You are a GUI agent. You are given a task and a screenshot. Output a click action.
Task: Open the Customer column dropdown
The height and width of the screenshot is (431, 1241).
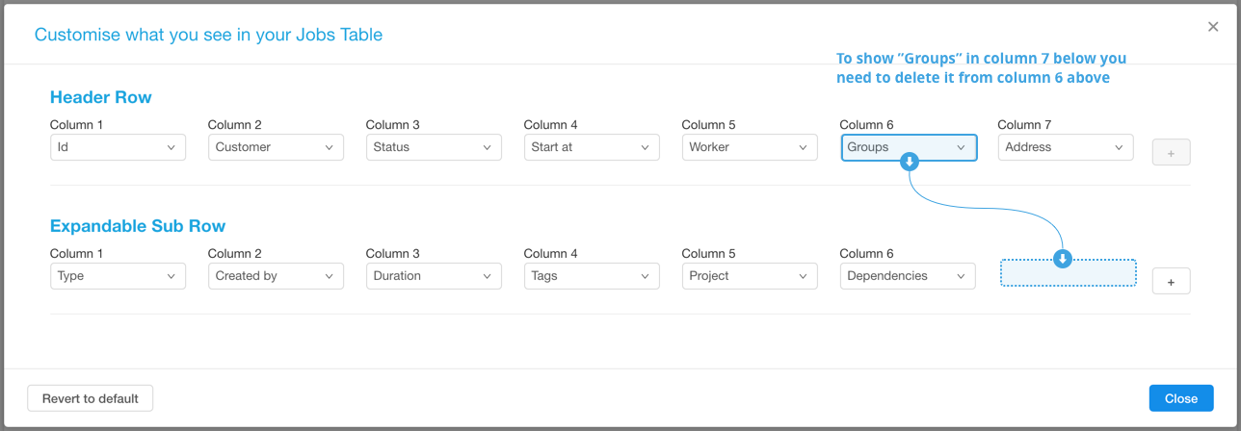click(276, 147)
